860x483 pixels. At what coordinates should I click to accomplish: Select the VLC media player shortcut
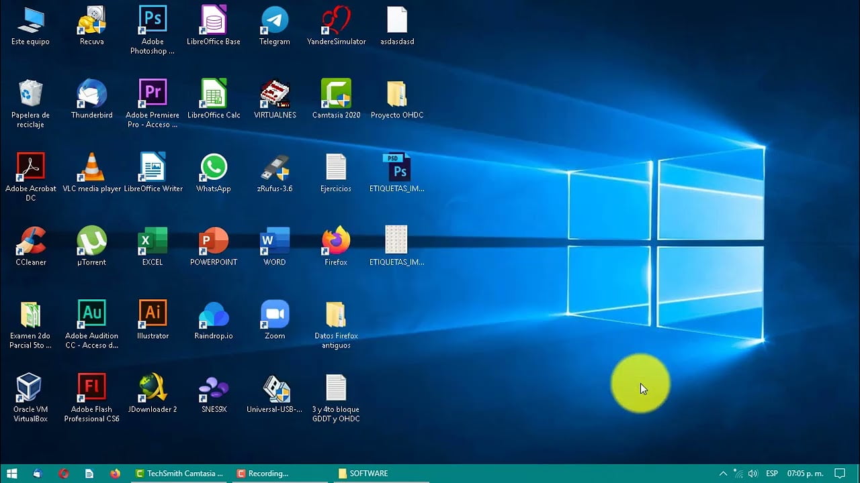coord(91,173)
